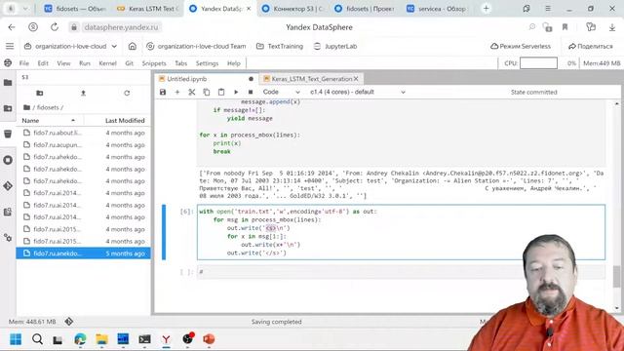The image size is (624, 351).
Task: Stop the kernel with the square icon
Action: pyautogui.click(x=251, y=92)
